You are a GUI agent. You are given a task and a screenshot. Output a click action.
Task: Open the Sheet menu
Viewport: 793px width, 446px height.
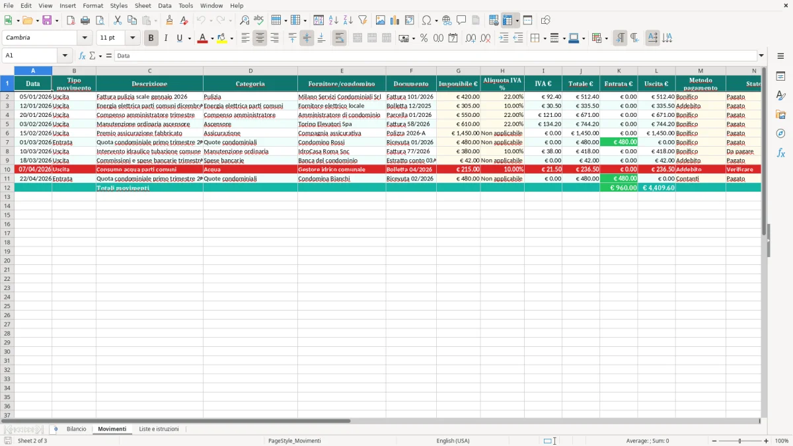click(143, 5)
